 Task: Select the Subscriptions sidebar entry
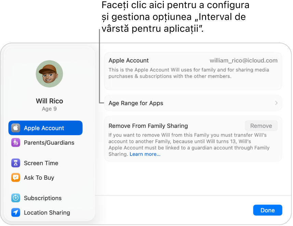(42, 198)
